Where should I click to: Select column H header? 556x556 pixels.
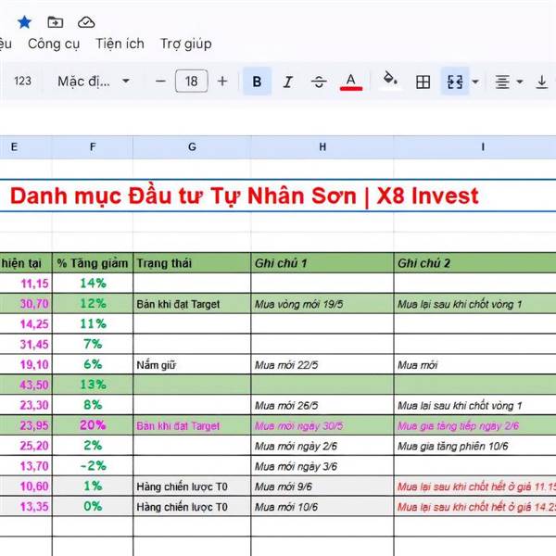pyautogui.click(x=322, y=146)
